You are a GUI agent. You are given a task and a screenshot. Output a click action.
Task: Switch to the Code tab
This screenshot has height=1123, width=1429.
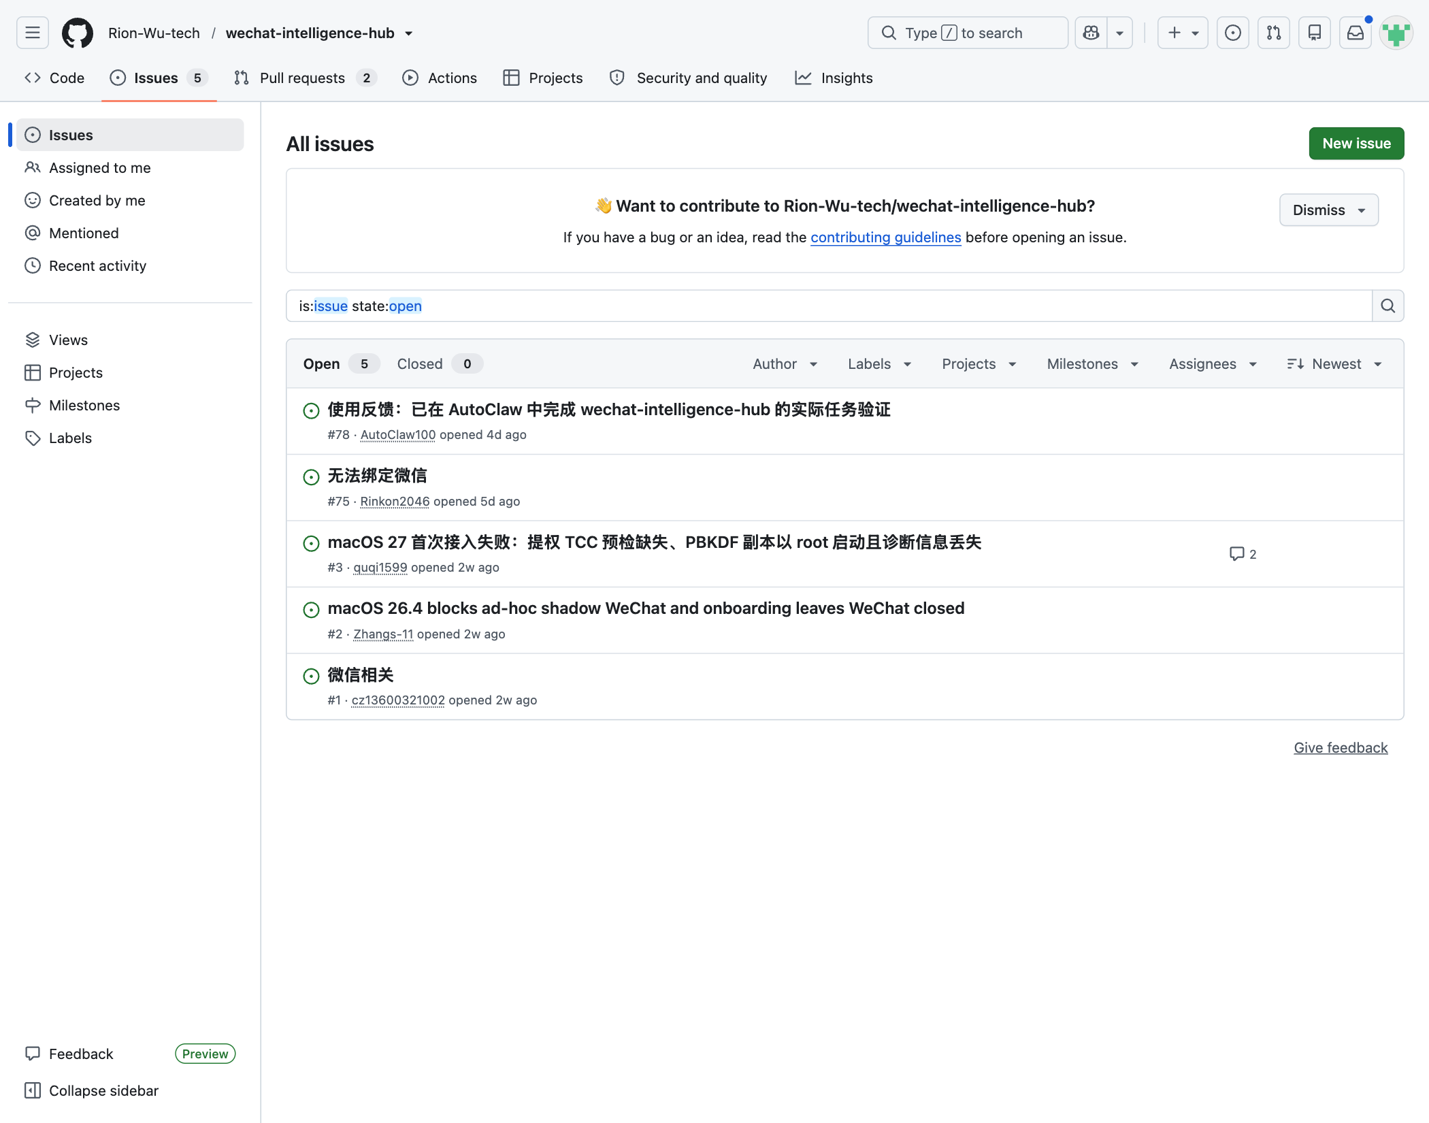point(54,78)
